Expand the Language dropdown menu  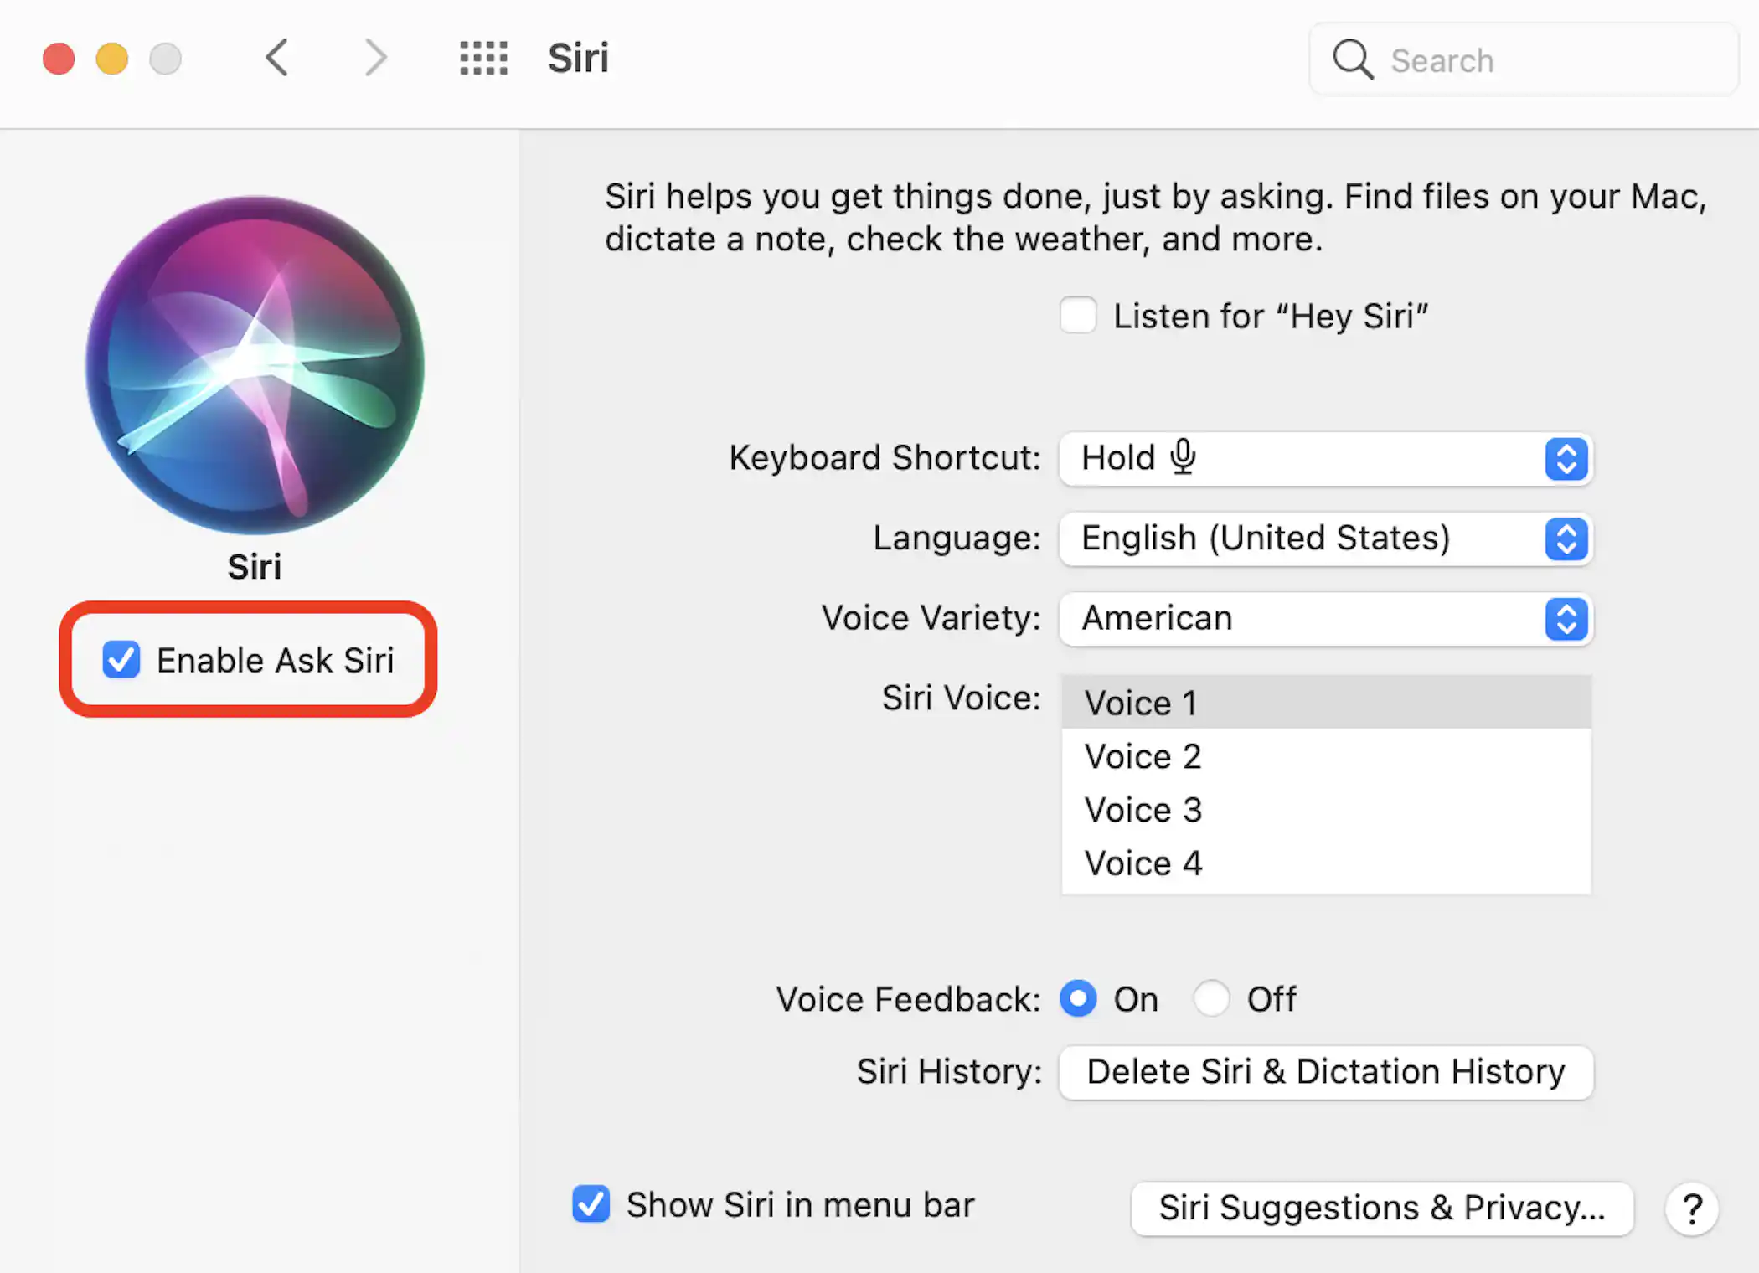pyautogui.click(x=1325, y=539)
